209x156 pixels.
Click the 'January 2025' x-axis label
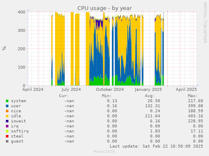[x=148, y=90]
